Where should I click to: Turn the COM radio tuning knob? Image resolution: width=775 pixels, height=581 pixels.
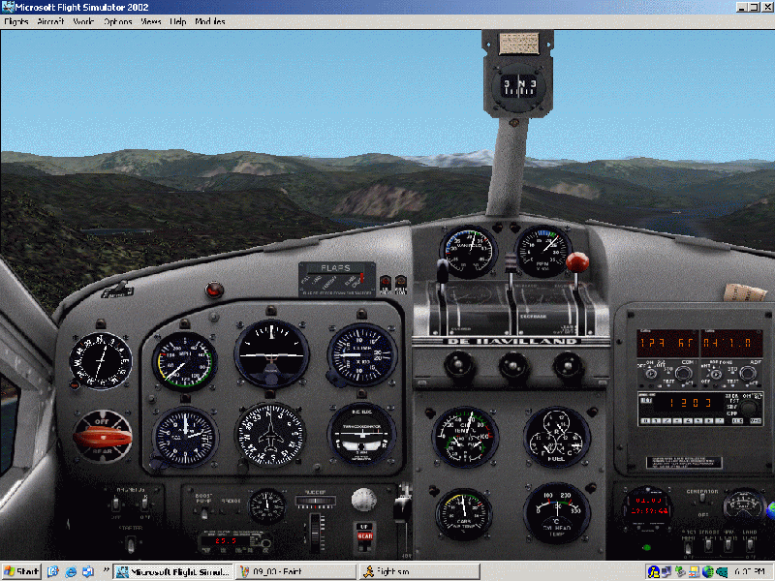coord(684,374)
